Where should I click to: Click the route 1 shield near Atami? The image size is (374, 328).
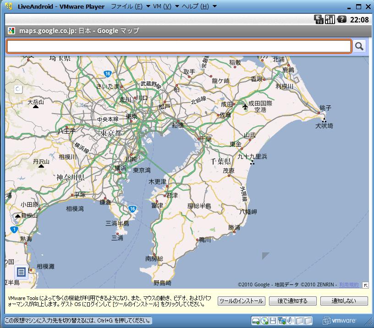point(14,230)
